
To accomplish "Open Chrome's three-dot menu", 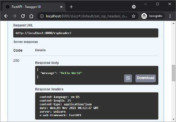I will point(170,16).
